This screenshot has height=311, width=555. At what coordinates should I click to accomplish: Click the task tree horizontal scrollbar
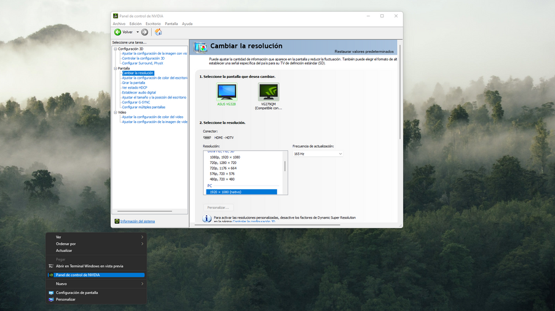(145, 211)
